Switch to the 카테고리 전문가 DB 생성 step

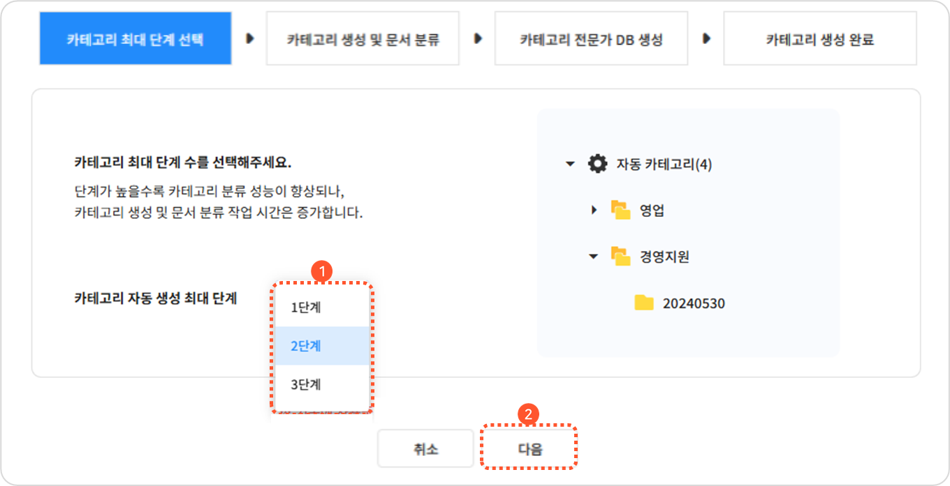click(591, 39)
